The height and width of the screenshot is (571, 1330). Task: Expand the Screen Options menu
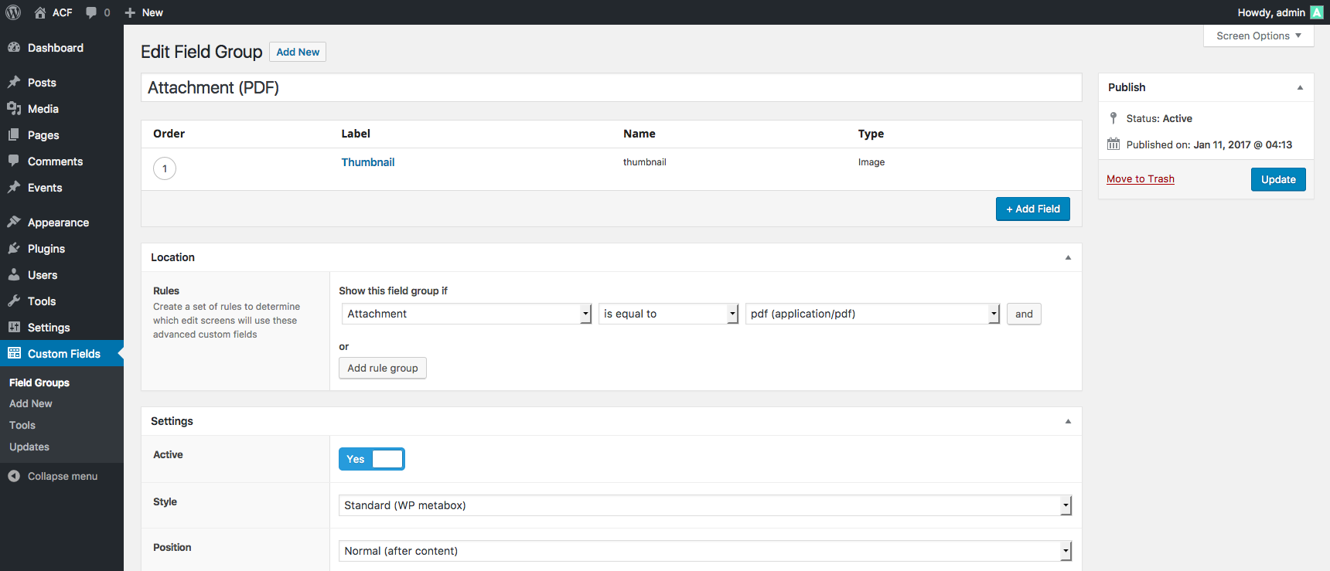[x=1258, y=36]
